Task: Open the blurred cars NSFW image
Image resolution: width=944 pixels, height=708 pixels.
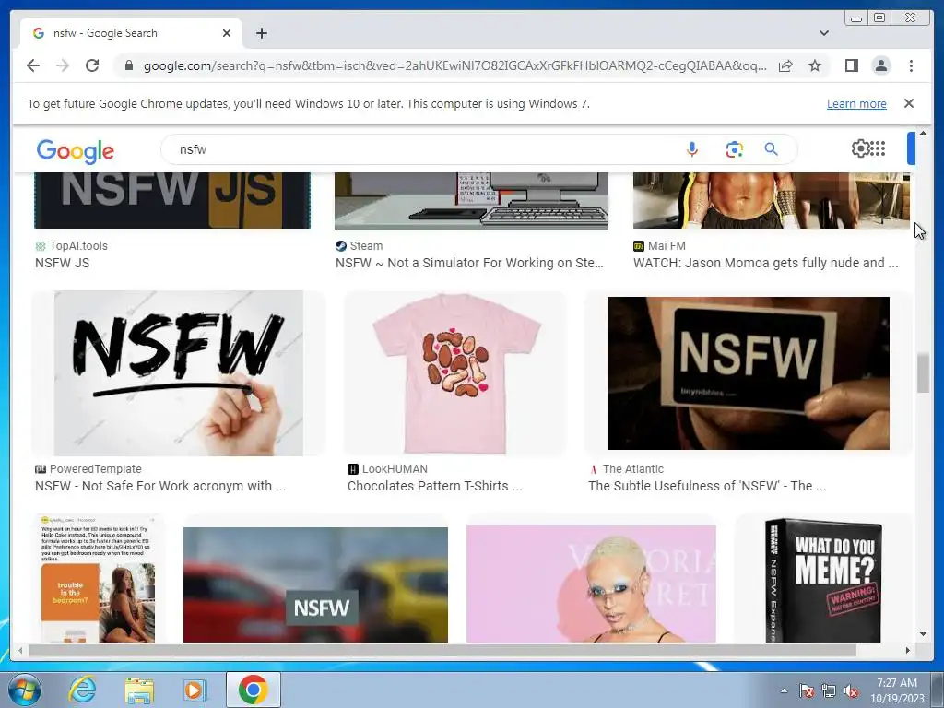Action: pyautogui.click(x=315, y=584)
